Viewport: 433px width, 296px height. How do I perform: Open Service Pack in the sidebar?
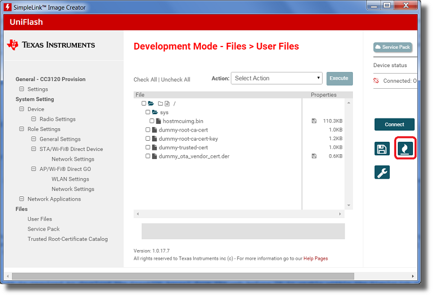(x=43, y=229)
